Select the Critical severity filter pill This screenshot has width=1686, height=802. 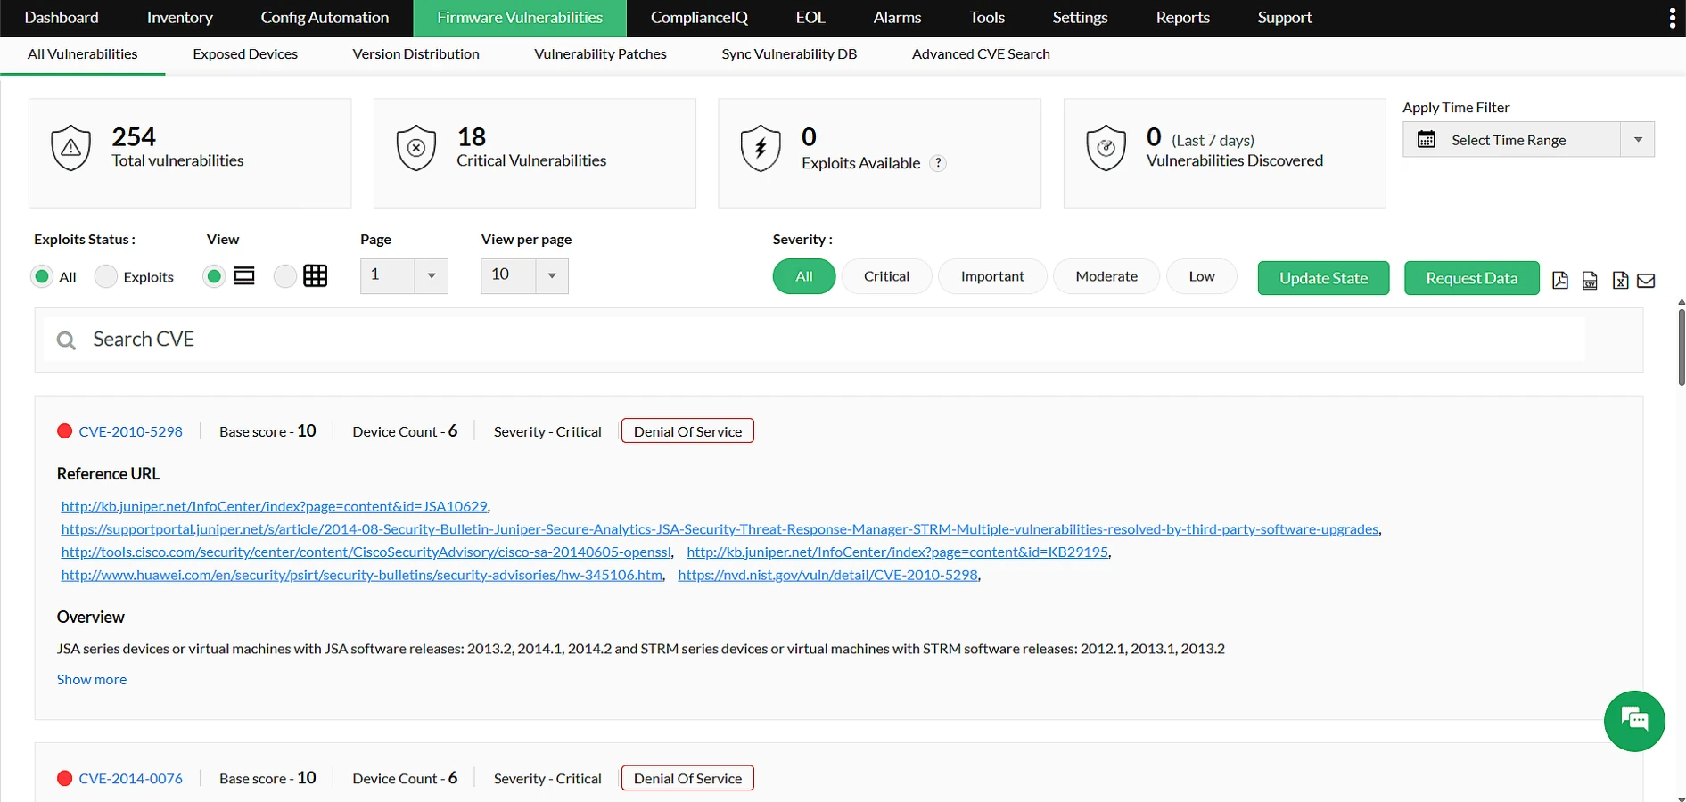(886, 276)
